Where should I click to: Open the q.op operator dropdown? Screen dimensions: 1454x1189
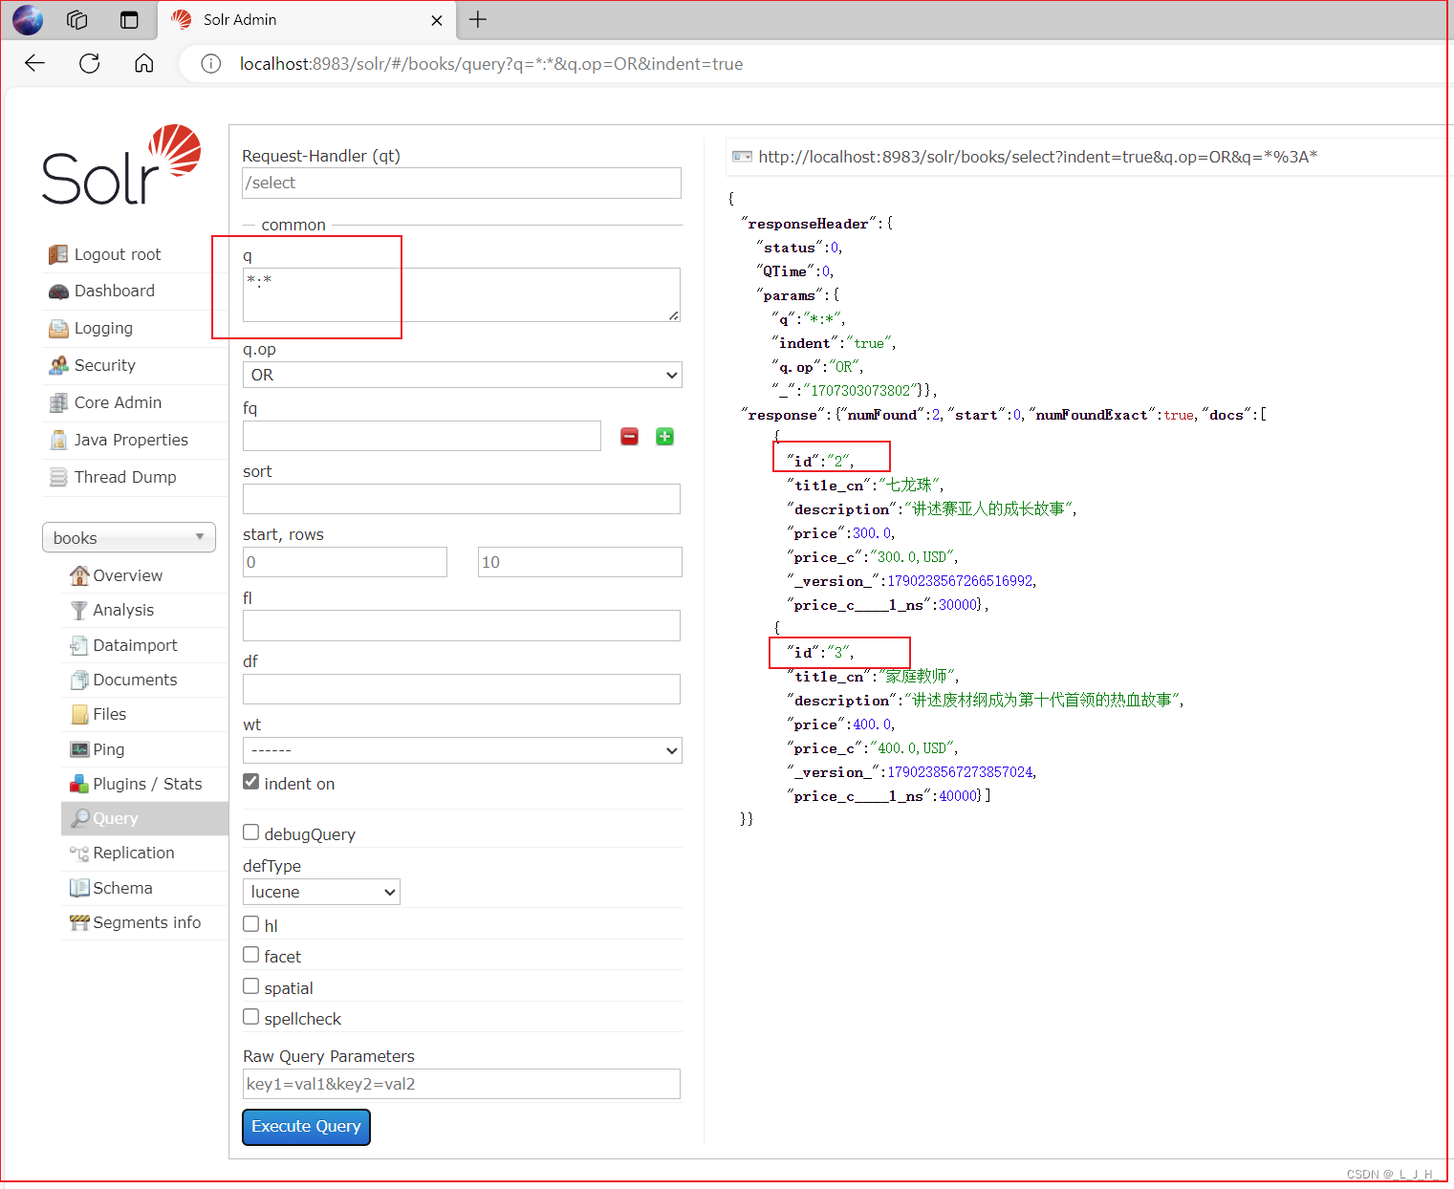point(463,375)
